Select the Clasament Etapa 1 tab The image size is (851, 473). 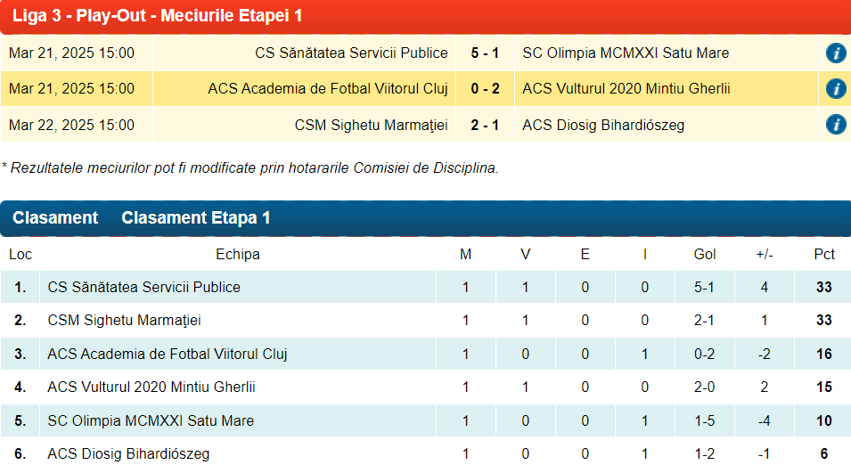pos(196,218)
